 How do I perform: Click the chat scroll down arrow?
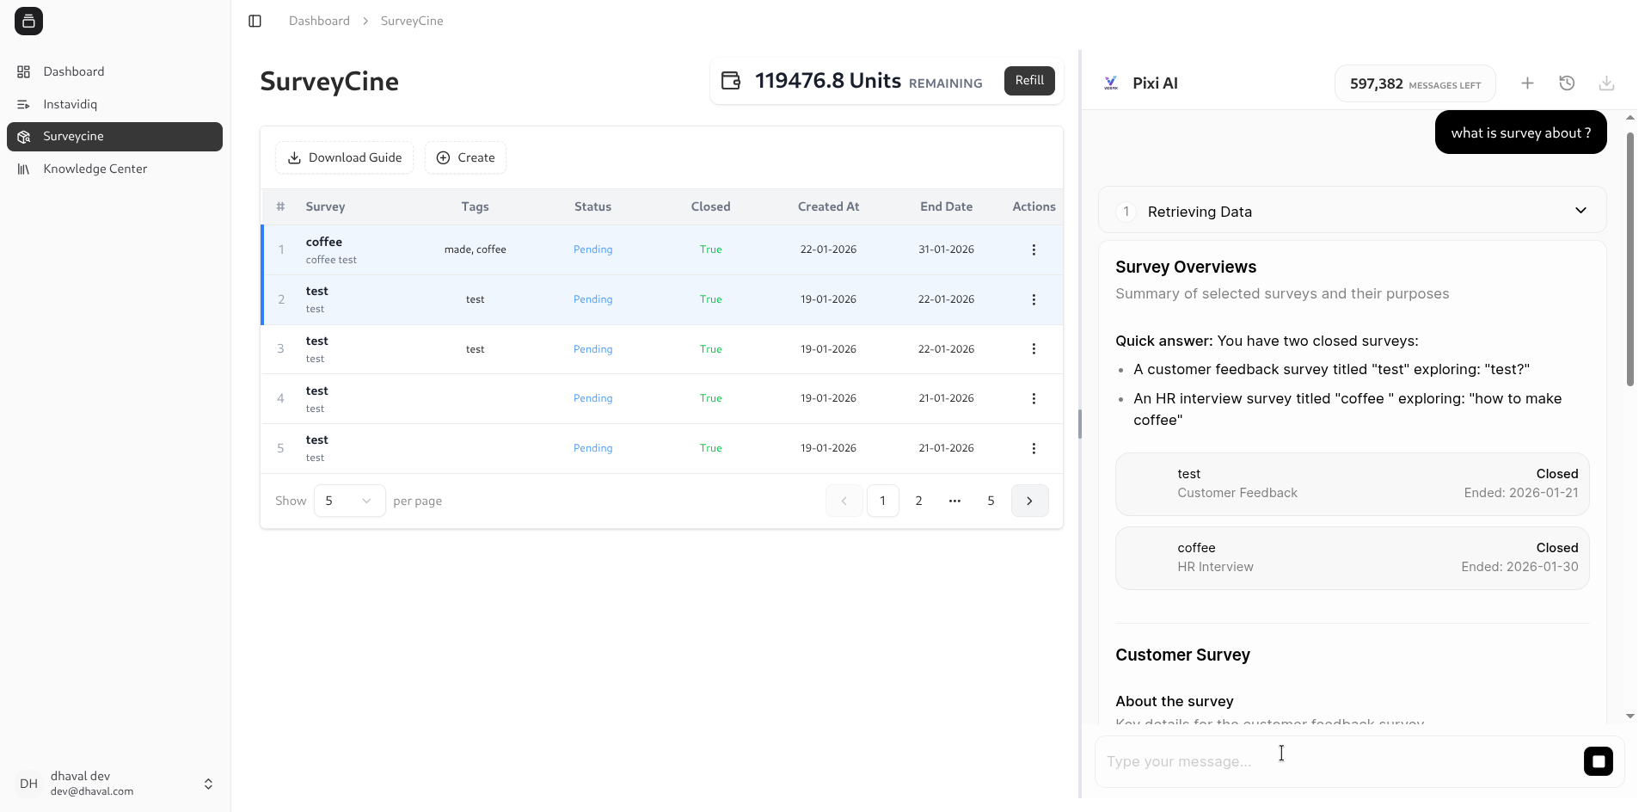point(1630,716)
